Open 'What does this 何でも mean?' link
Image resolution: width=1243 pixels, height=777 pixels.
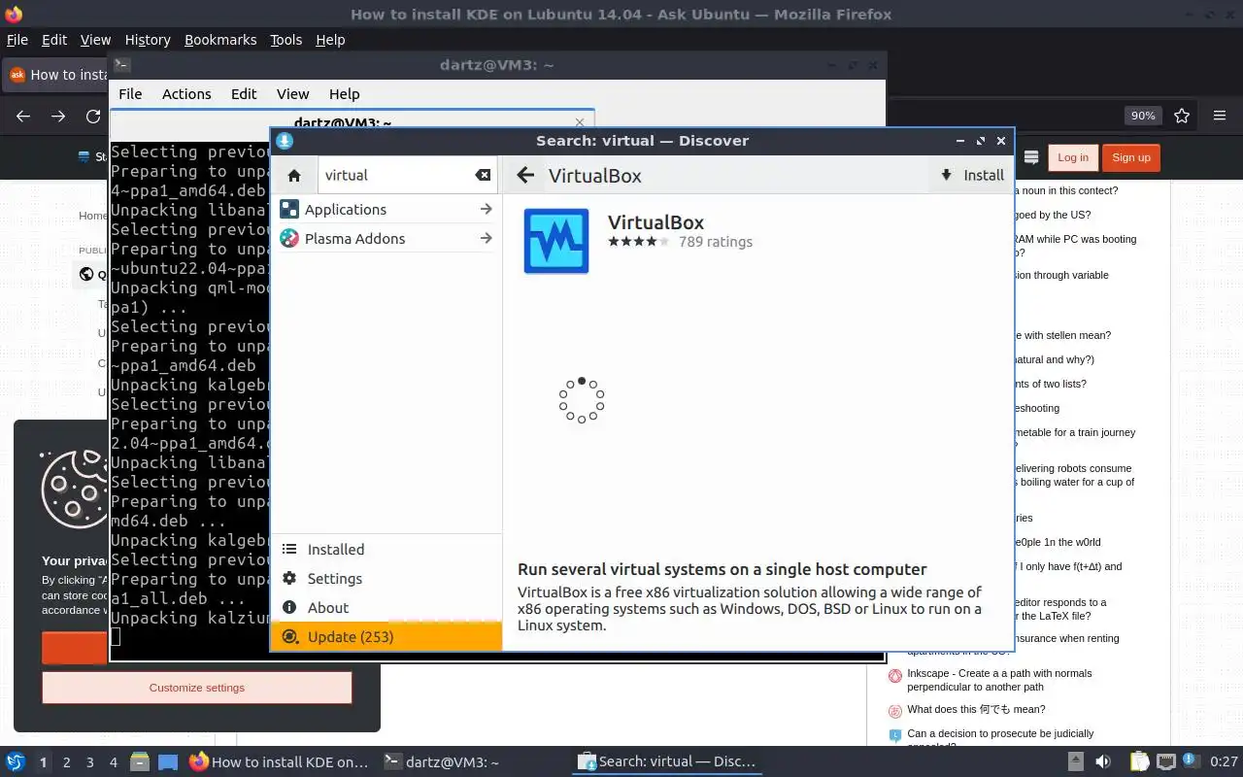(976, 709)
